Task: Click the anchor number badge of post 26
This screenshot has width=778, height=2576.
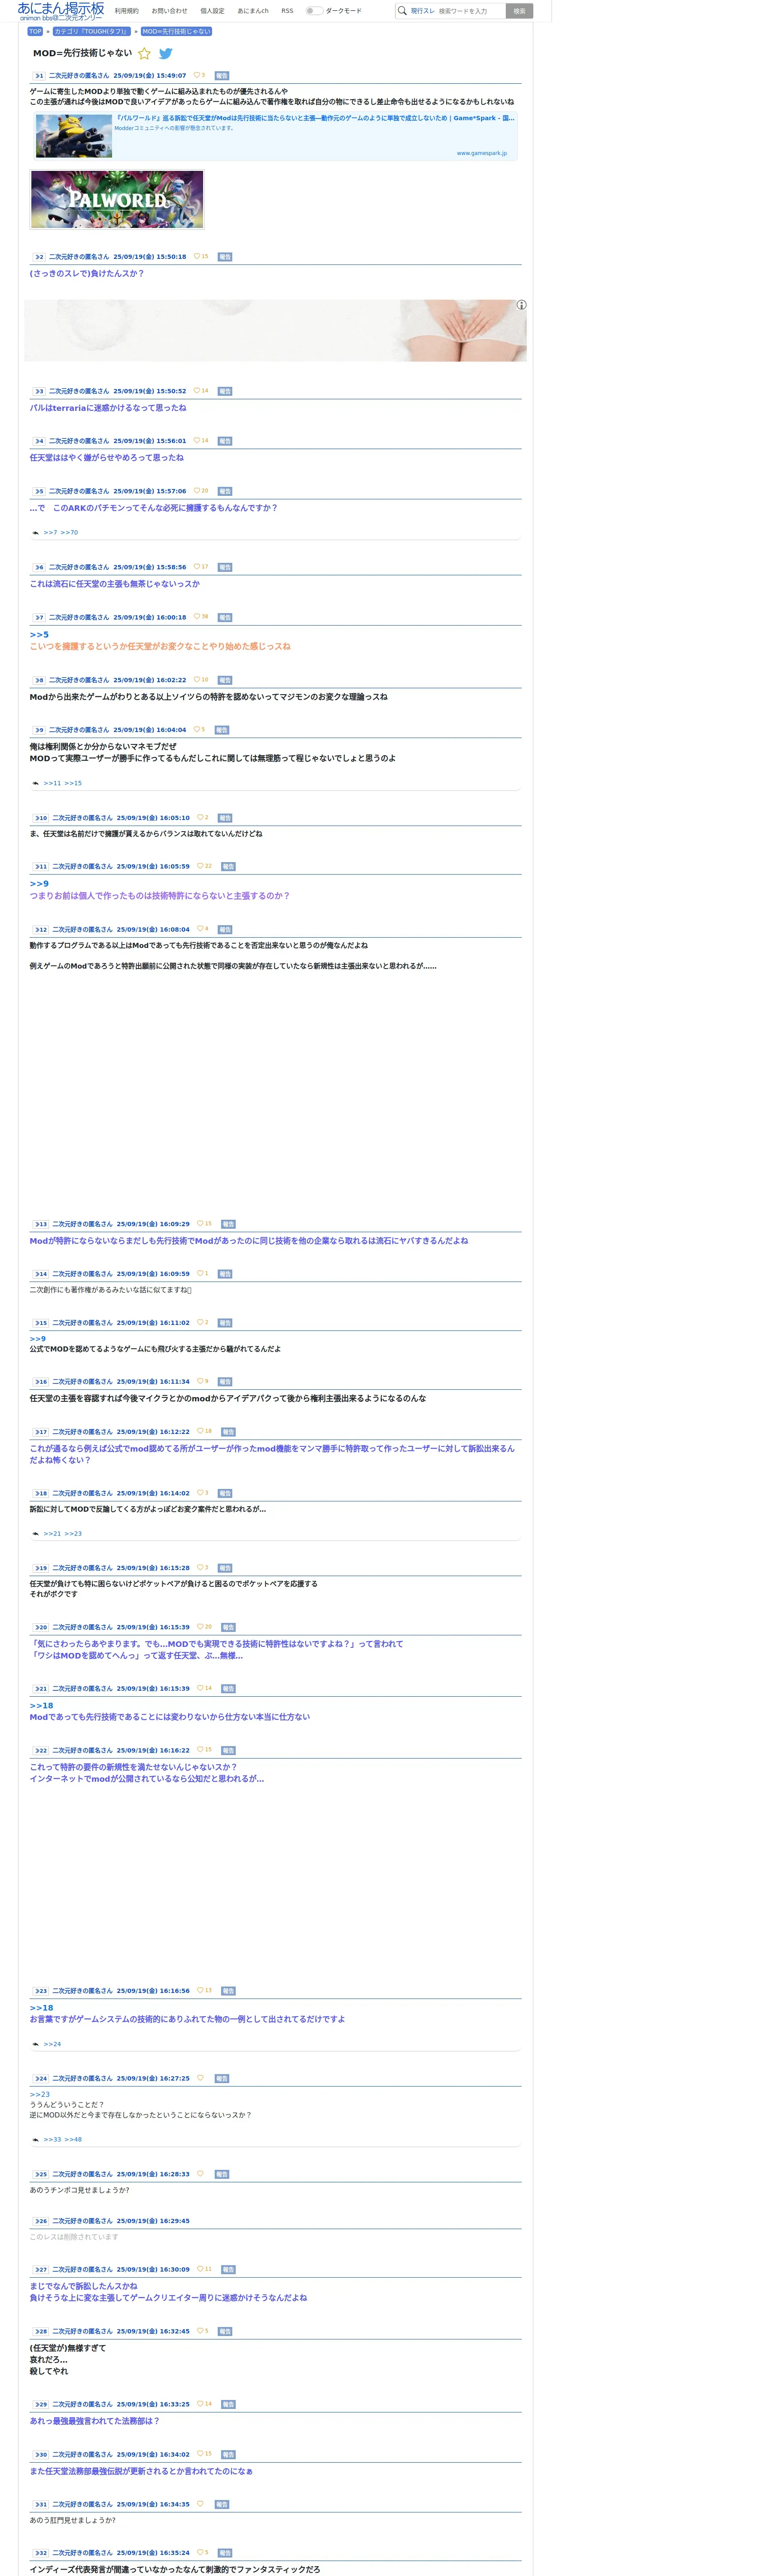Action: pos(40,2221)
